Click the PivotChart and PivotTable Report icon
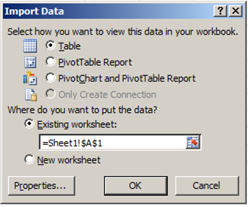 pos(30,78)
